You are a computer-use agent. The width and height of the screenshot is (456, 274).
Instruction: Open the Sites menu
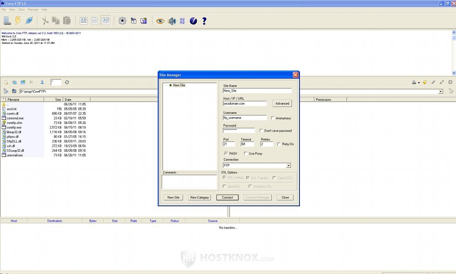coord(22,10)
